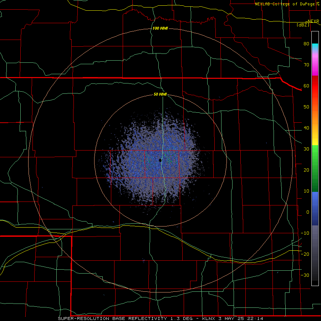Viewport: 321px width, 321px height.
Task: Click the 20 value on the dBZ scale
Action: point(306,170)
